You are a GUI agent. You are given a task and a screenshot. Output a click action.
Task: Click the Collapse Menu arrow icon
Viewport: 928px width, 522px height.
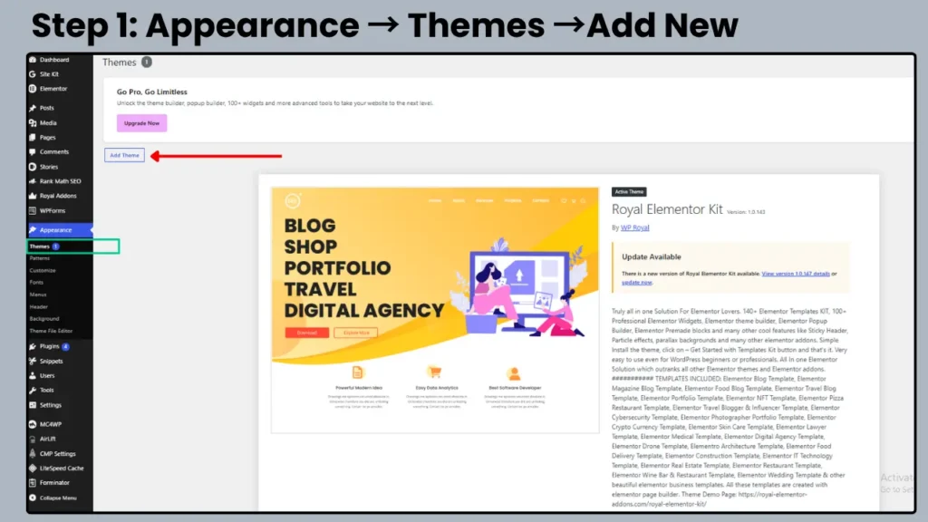tap(33, 498)
